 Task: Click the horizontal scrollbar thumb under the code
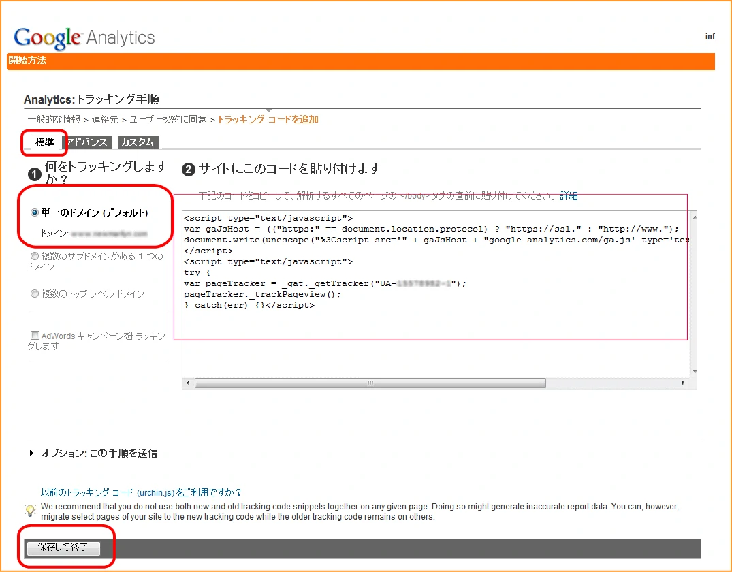370,383
